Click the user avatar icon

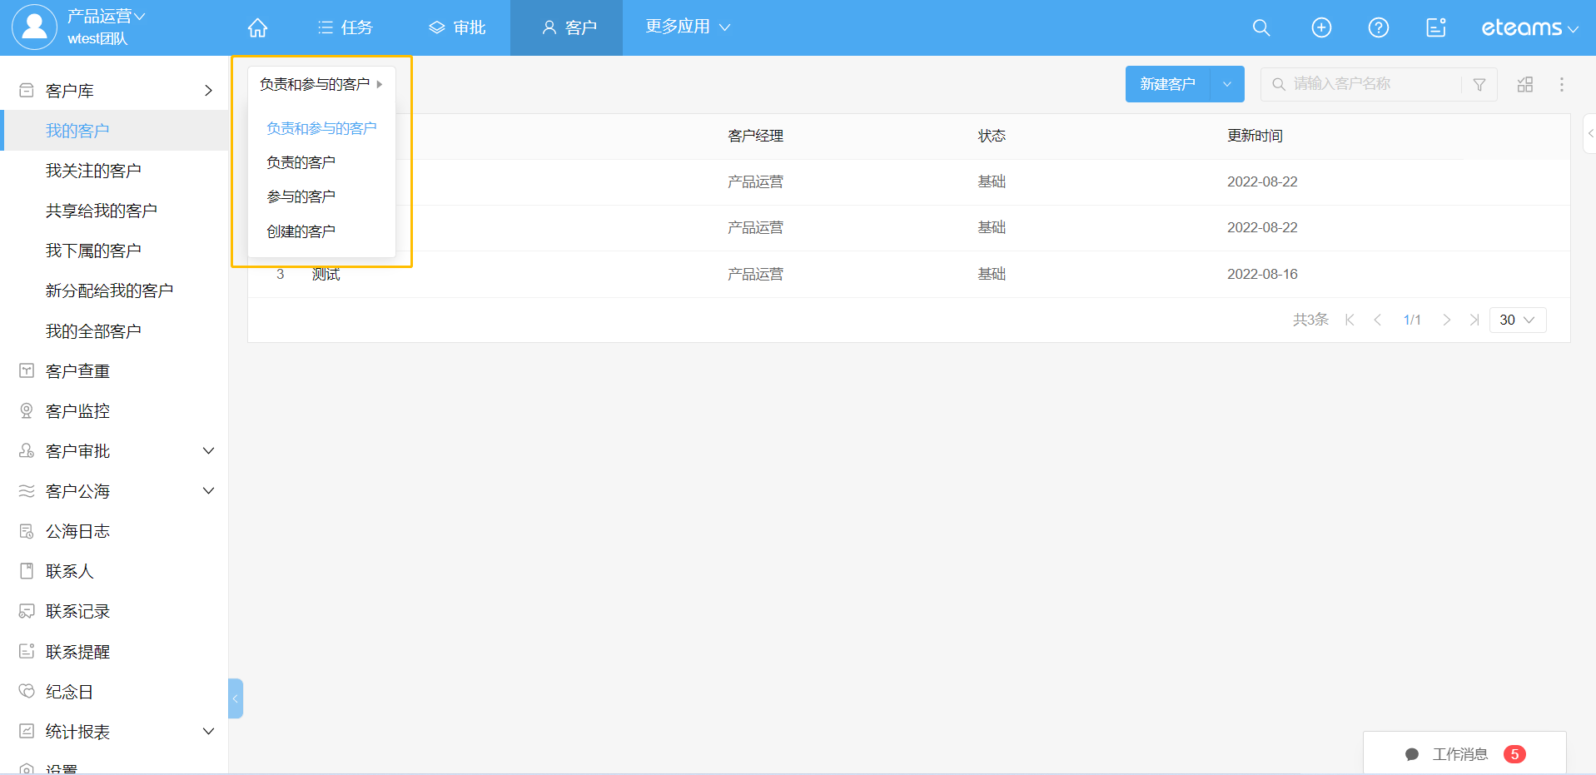pos(34,27)
